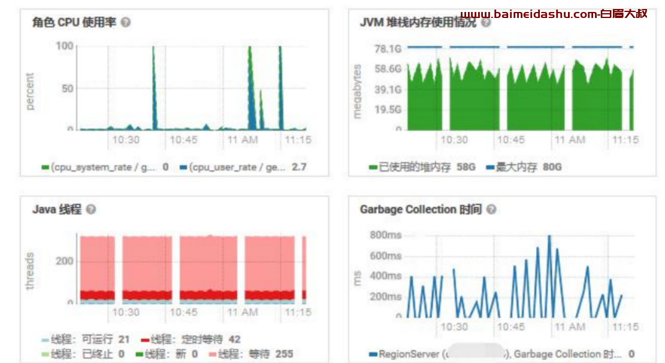This screenshot has height=363, width=665.
Task: Select 已使用的堆内存 legend label
Action: pyautogui.click(x=415, y=168)
